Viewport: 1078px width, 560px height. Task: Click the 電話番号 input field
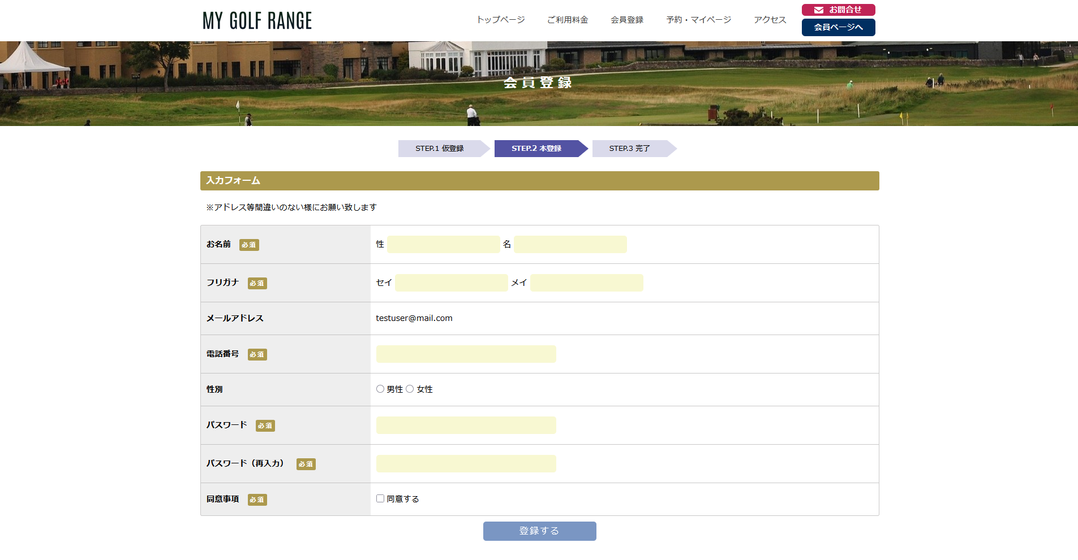[x=466, y=354]
